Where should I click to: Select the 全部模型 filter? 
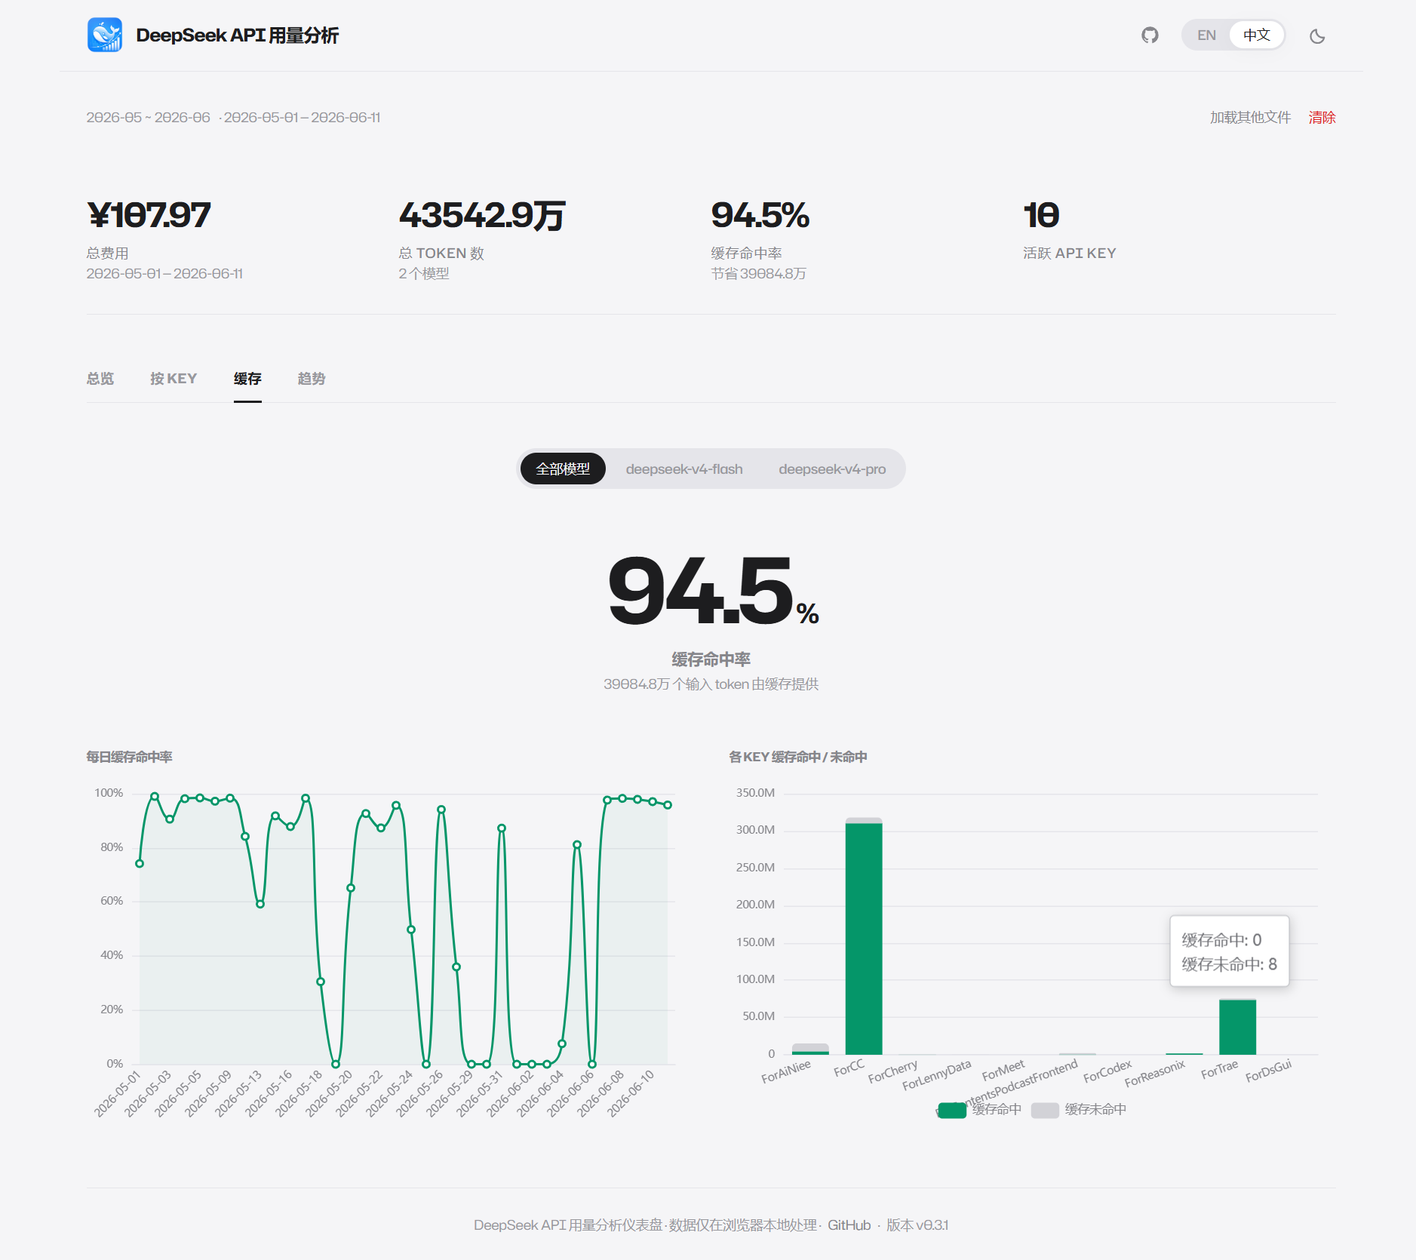563,469
